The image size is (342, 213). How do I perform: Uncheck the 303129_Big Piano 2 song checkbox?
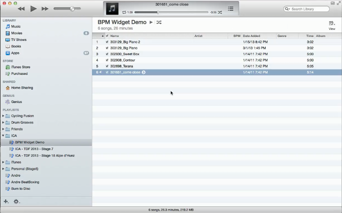(x=107, y=42)
